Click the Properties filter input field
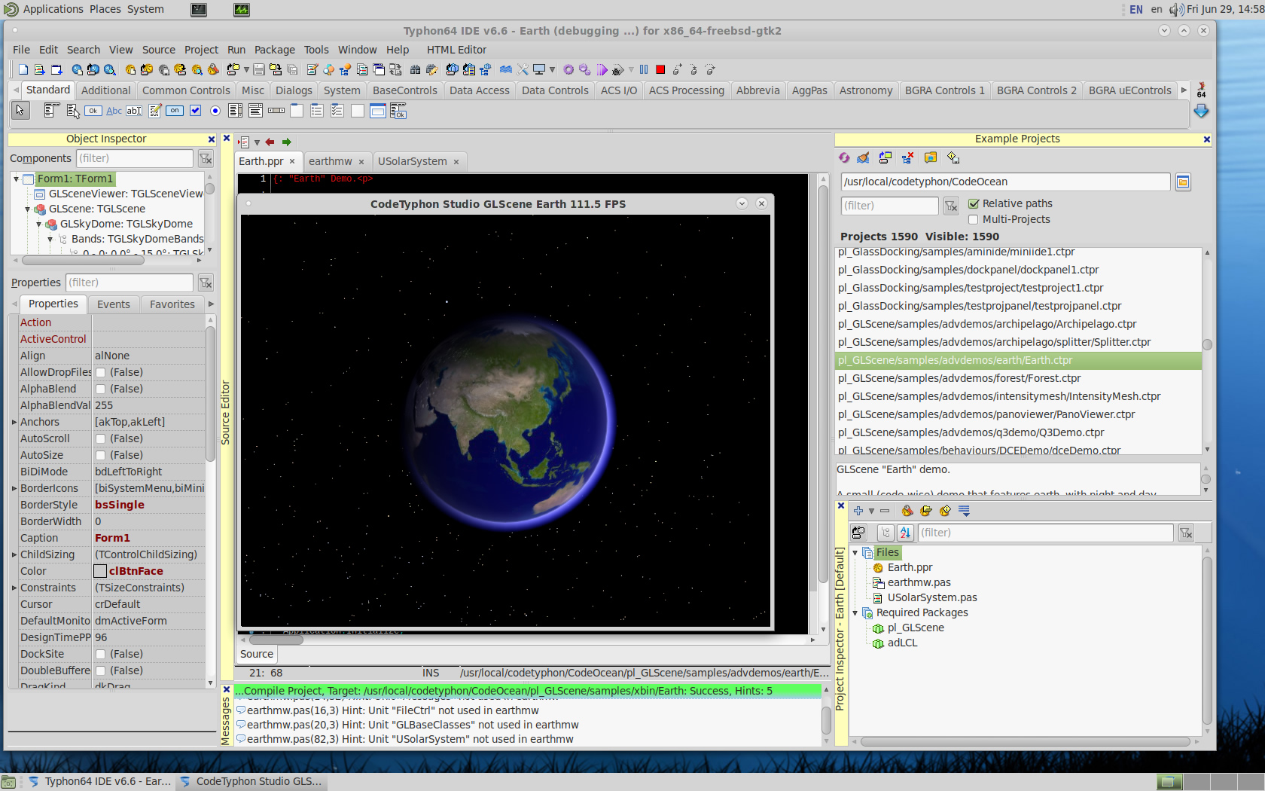Viewport: 1265px width, 791px height. (129, 282)
